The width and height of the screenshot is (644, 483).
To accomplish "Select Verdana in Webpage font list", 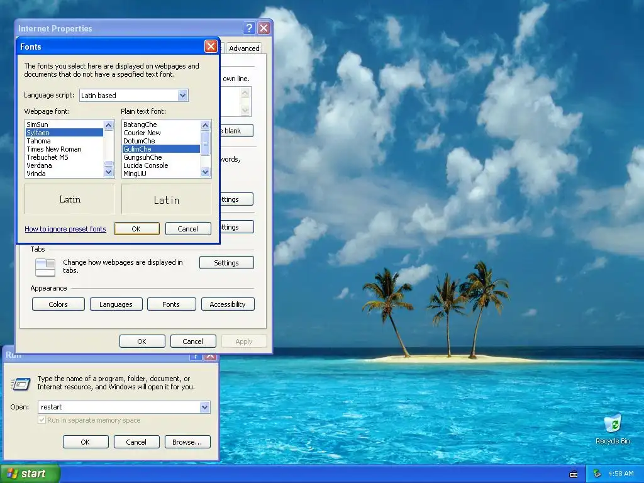I will 64,165.
